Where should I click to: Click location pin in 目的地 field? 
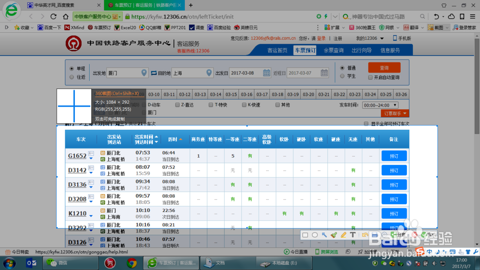209,73
